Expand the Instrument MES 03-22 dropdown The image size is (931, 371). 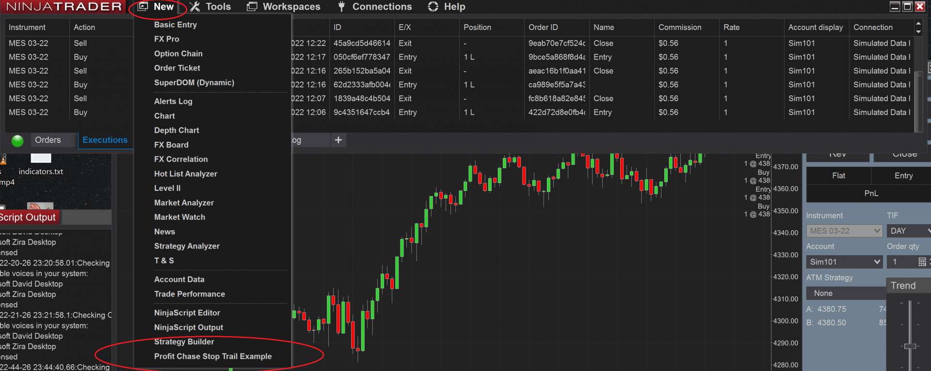[844, 231]
